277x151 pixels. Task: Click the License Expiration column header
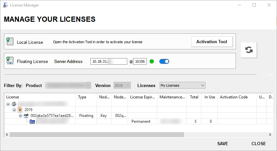142,97
